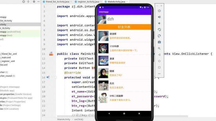Click the override gutter marker on line 15
Image resolution: width=216 pixels, height=121 pixels.
pos(48,77)
